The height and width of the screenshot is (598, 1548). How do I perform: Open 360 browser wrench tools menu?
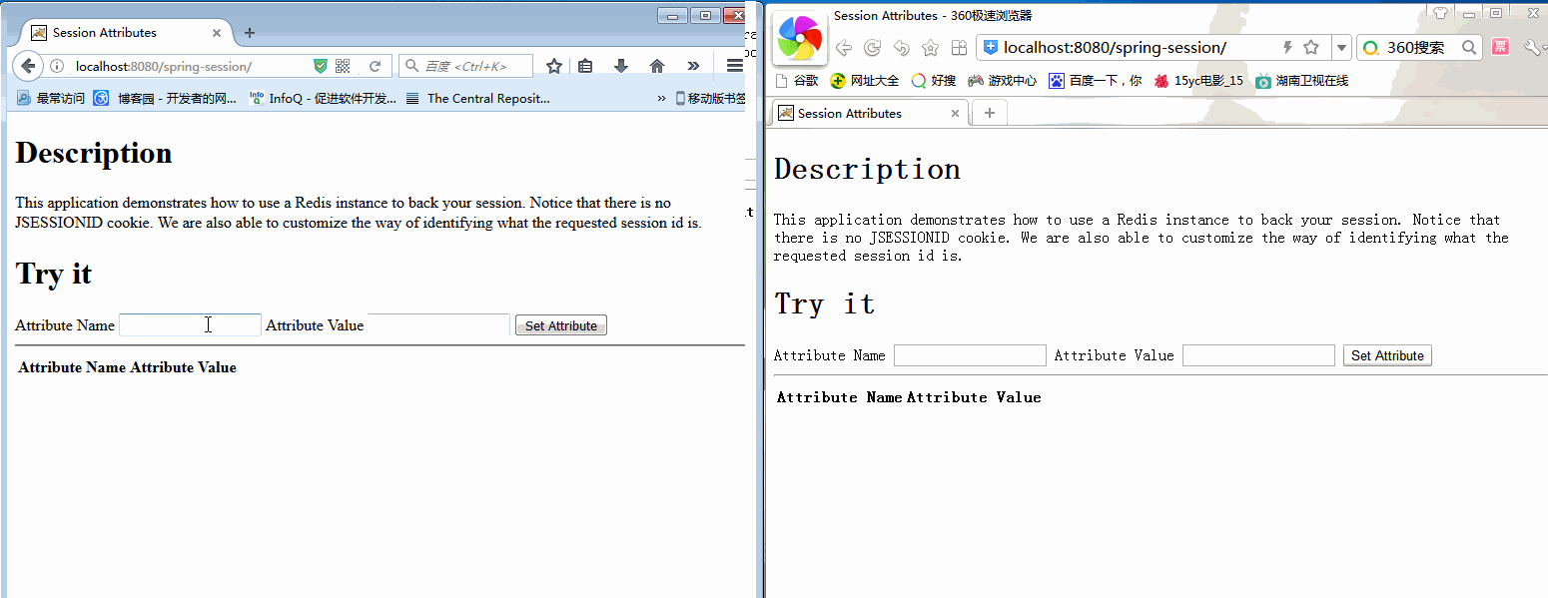pos(1533,47)
